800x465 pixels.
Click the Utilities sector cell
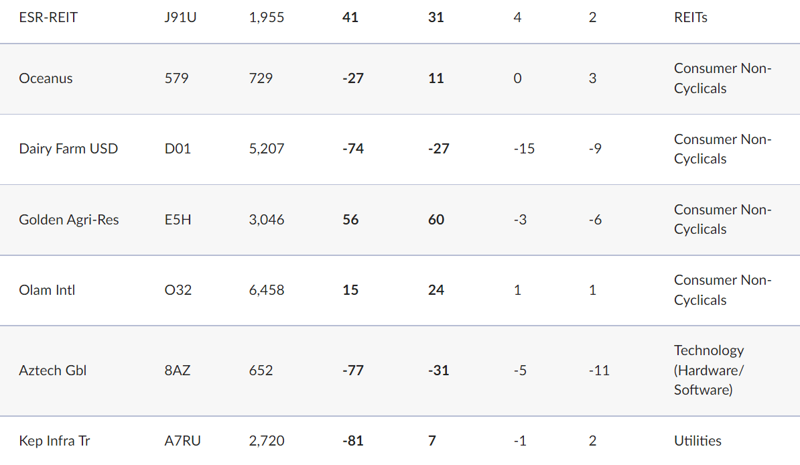[697, 440]
